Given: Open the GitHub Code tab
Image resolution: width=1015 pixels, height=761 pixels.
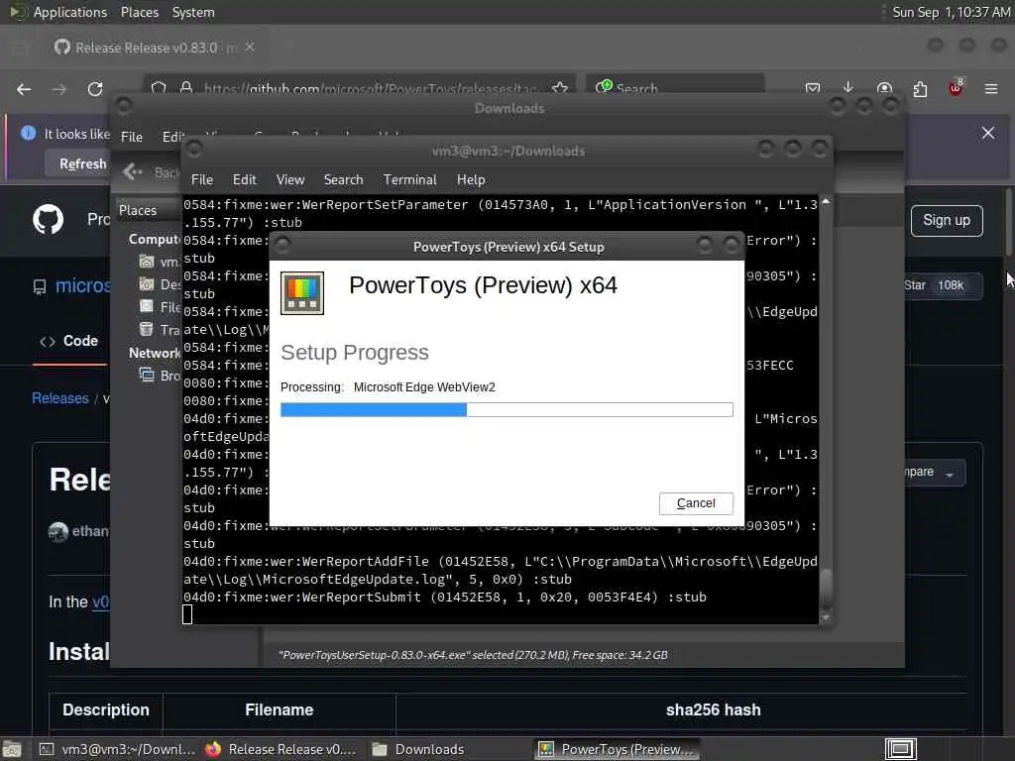Looking at the screenshot, I should click(69, 341).
